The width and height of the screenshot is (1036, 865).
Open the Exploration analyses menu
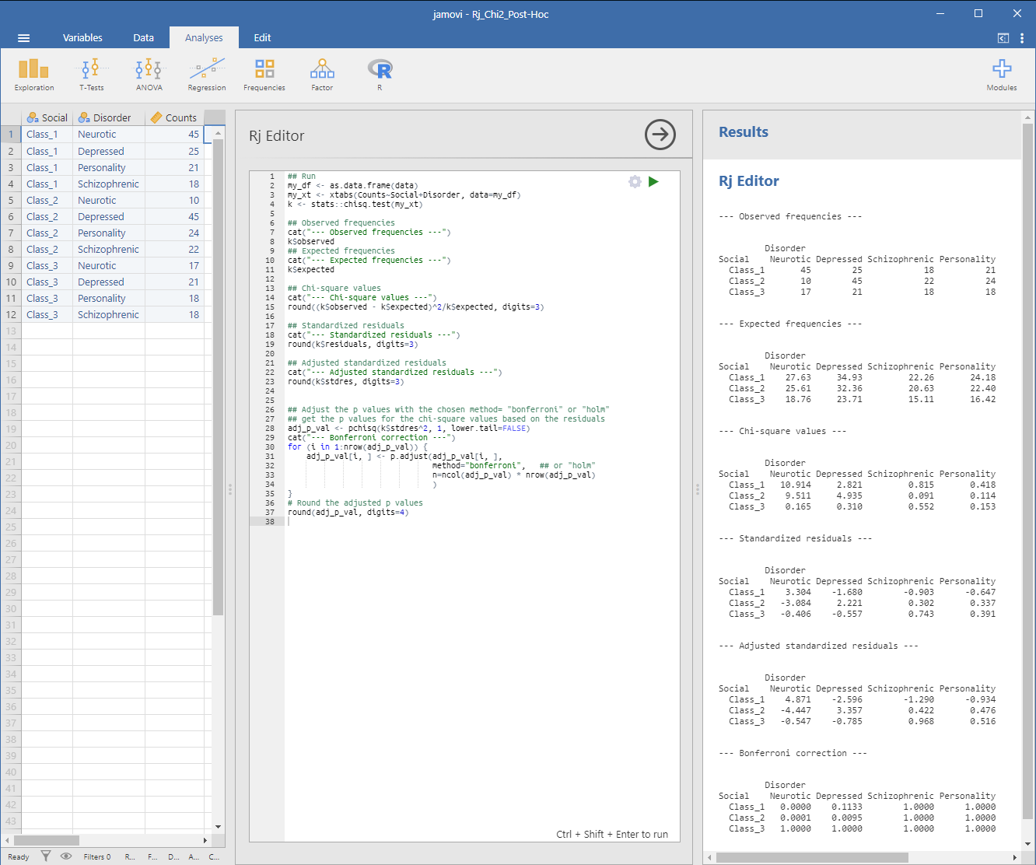(34, 75)
